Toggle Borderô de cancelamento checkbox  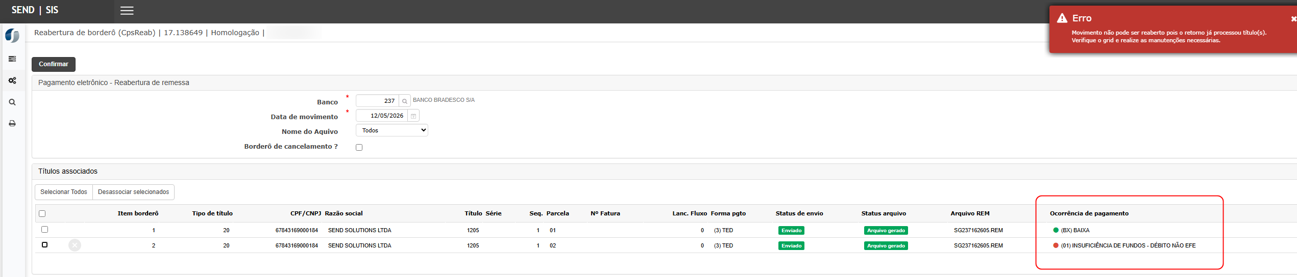click(x=359, y=147)
